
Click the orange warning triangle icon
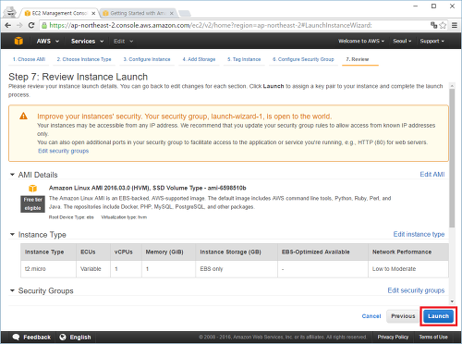23,117
